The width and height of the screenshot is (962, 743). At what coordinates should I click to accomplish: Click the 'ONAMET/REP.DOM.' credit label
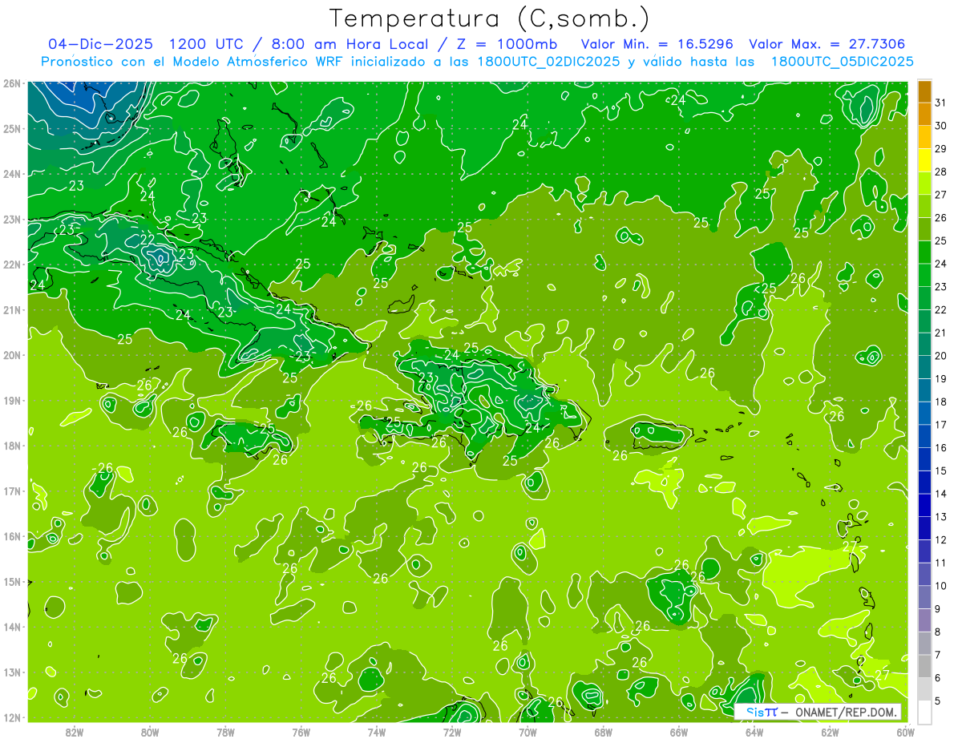tap(845, 712)
